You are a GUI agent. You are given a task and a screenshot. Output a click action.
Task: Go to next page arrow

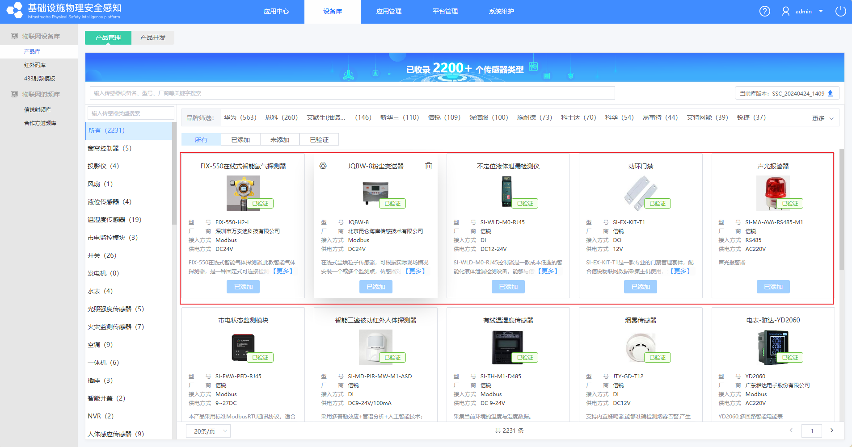click(831, 430)
